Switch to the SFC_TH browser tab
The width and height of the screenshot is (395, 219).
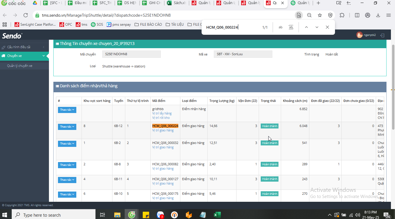(x=102, y=3)
